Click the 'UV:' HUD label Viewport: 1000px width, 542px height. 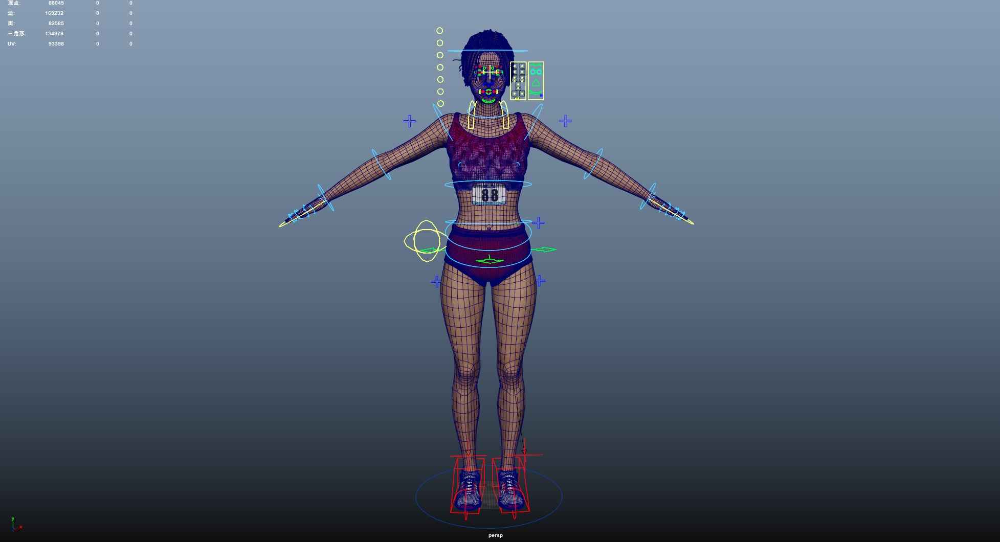(12, 44)
